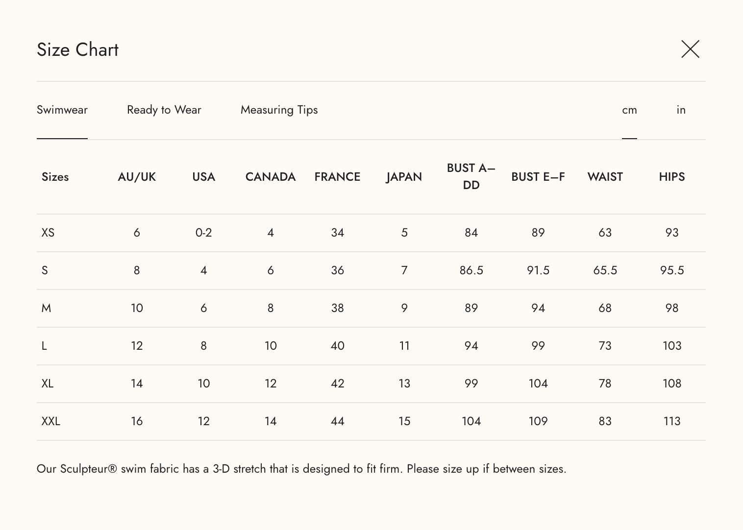Close the Size Chart dialog
This screenshot has height=530, width=743.
click(690, 49)
